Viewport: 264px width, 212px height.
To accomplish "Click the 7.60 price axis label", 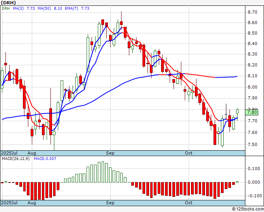I will click(252, 132).
